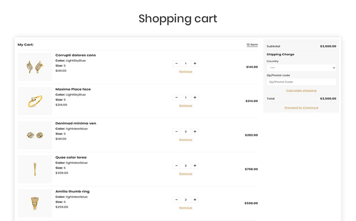
Task: Click the $798.00 line total
Action: [251, 169]
